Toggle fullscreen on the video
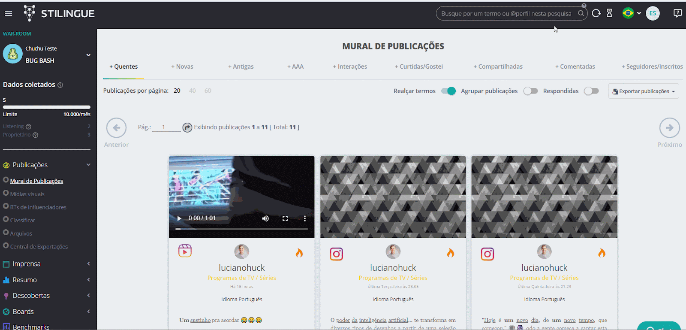686x330 pixels. (x=285, y=218)
